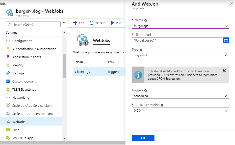Click the Type info icon
Viewport: 235px width, 145px height.
pos(141,50)
